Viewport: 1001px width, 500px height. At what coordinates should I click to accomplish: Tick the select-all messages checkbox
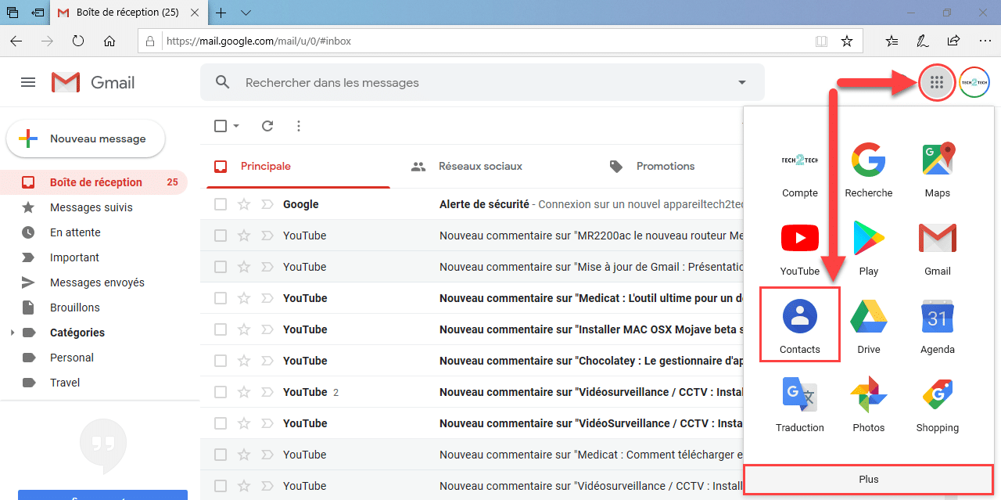click(221, 126)
